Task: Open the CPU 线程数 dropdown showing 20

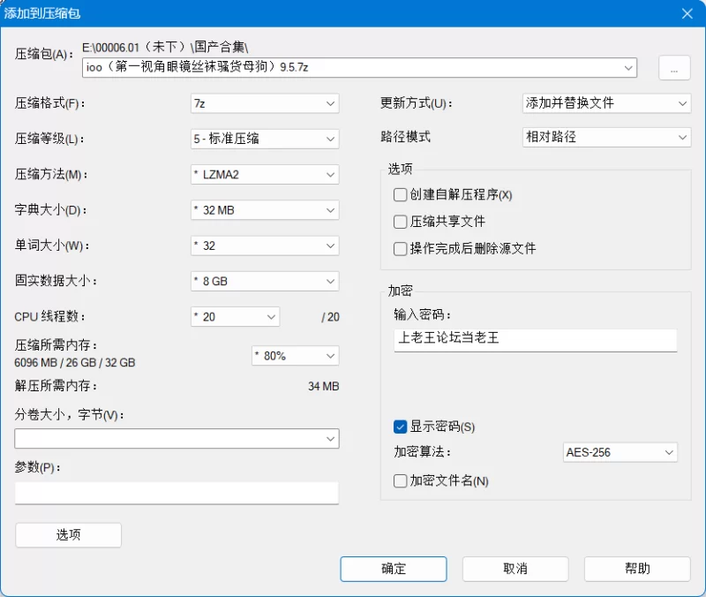Action: point(235,317)
